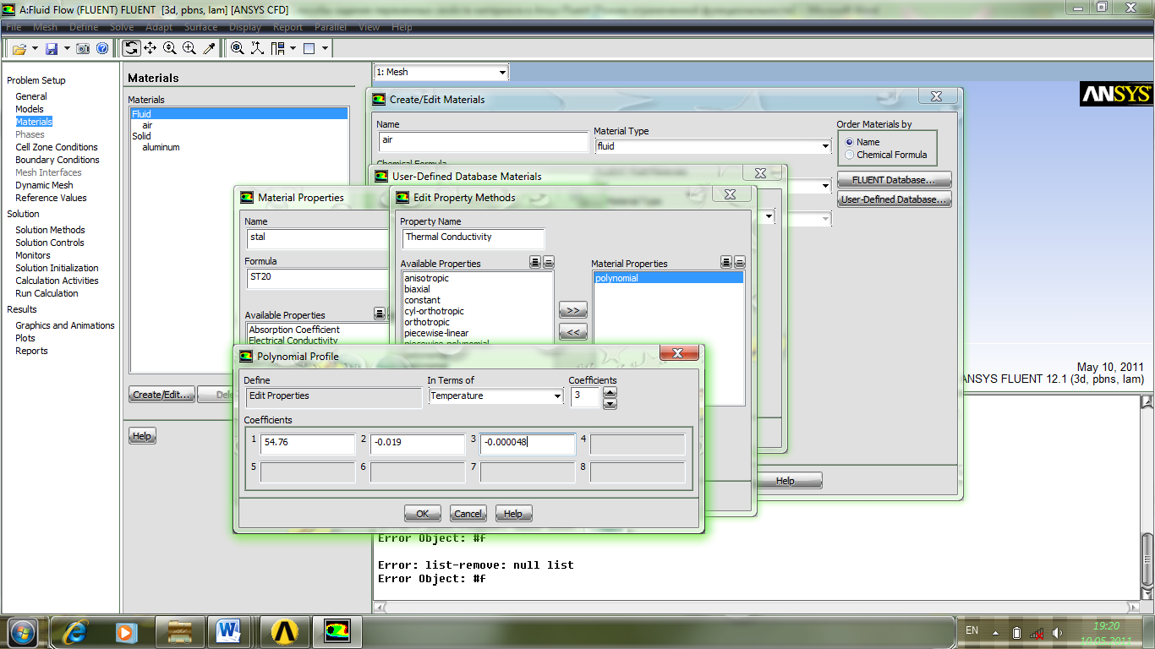1155x649 pixels.
Task: Click the arrange workspace layout icon
Action: 278,48
